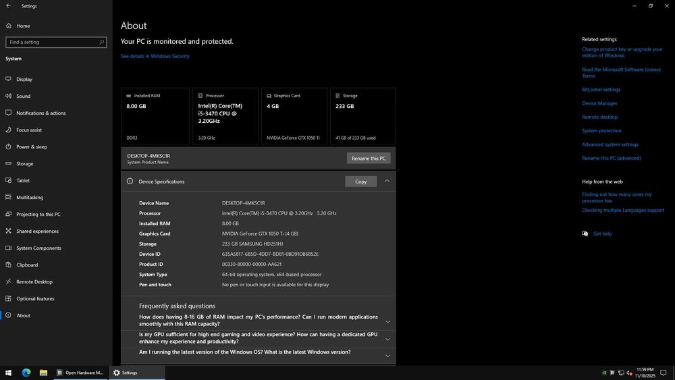Click the Tablet sidebar icon
This screenshot has height=380, width=675.
(x=8, y=180)
